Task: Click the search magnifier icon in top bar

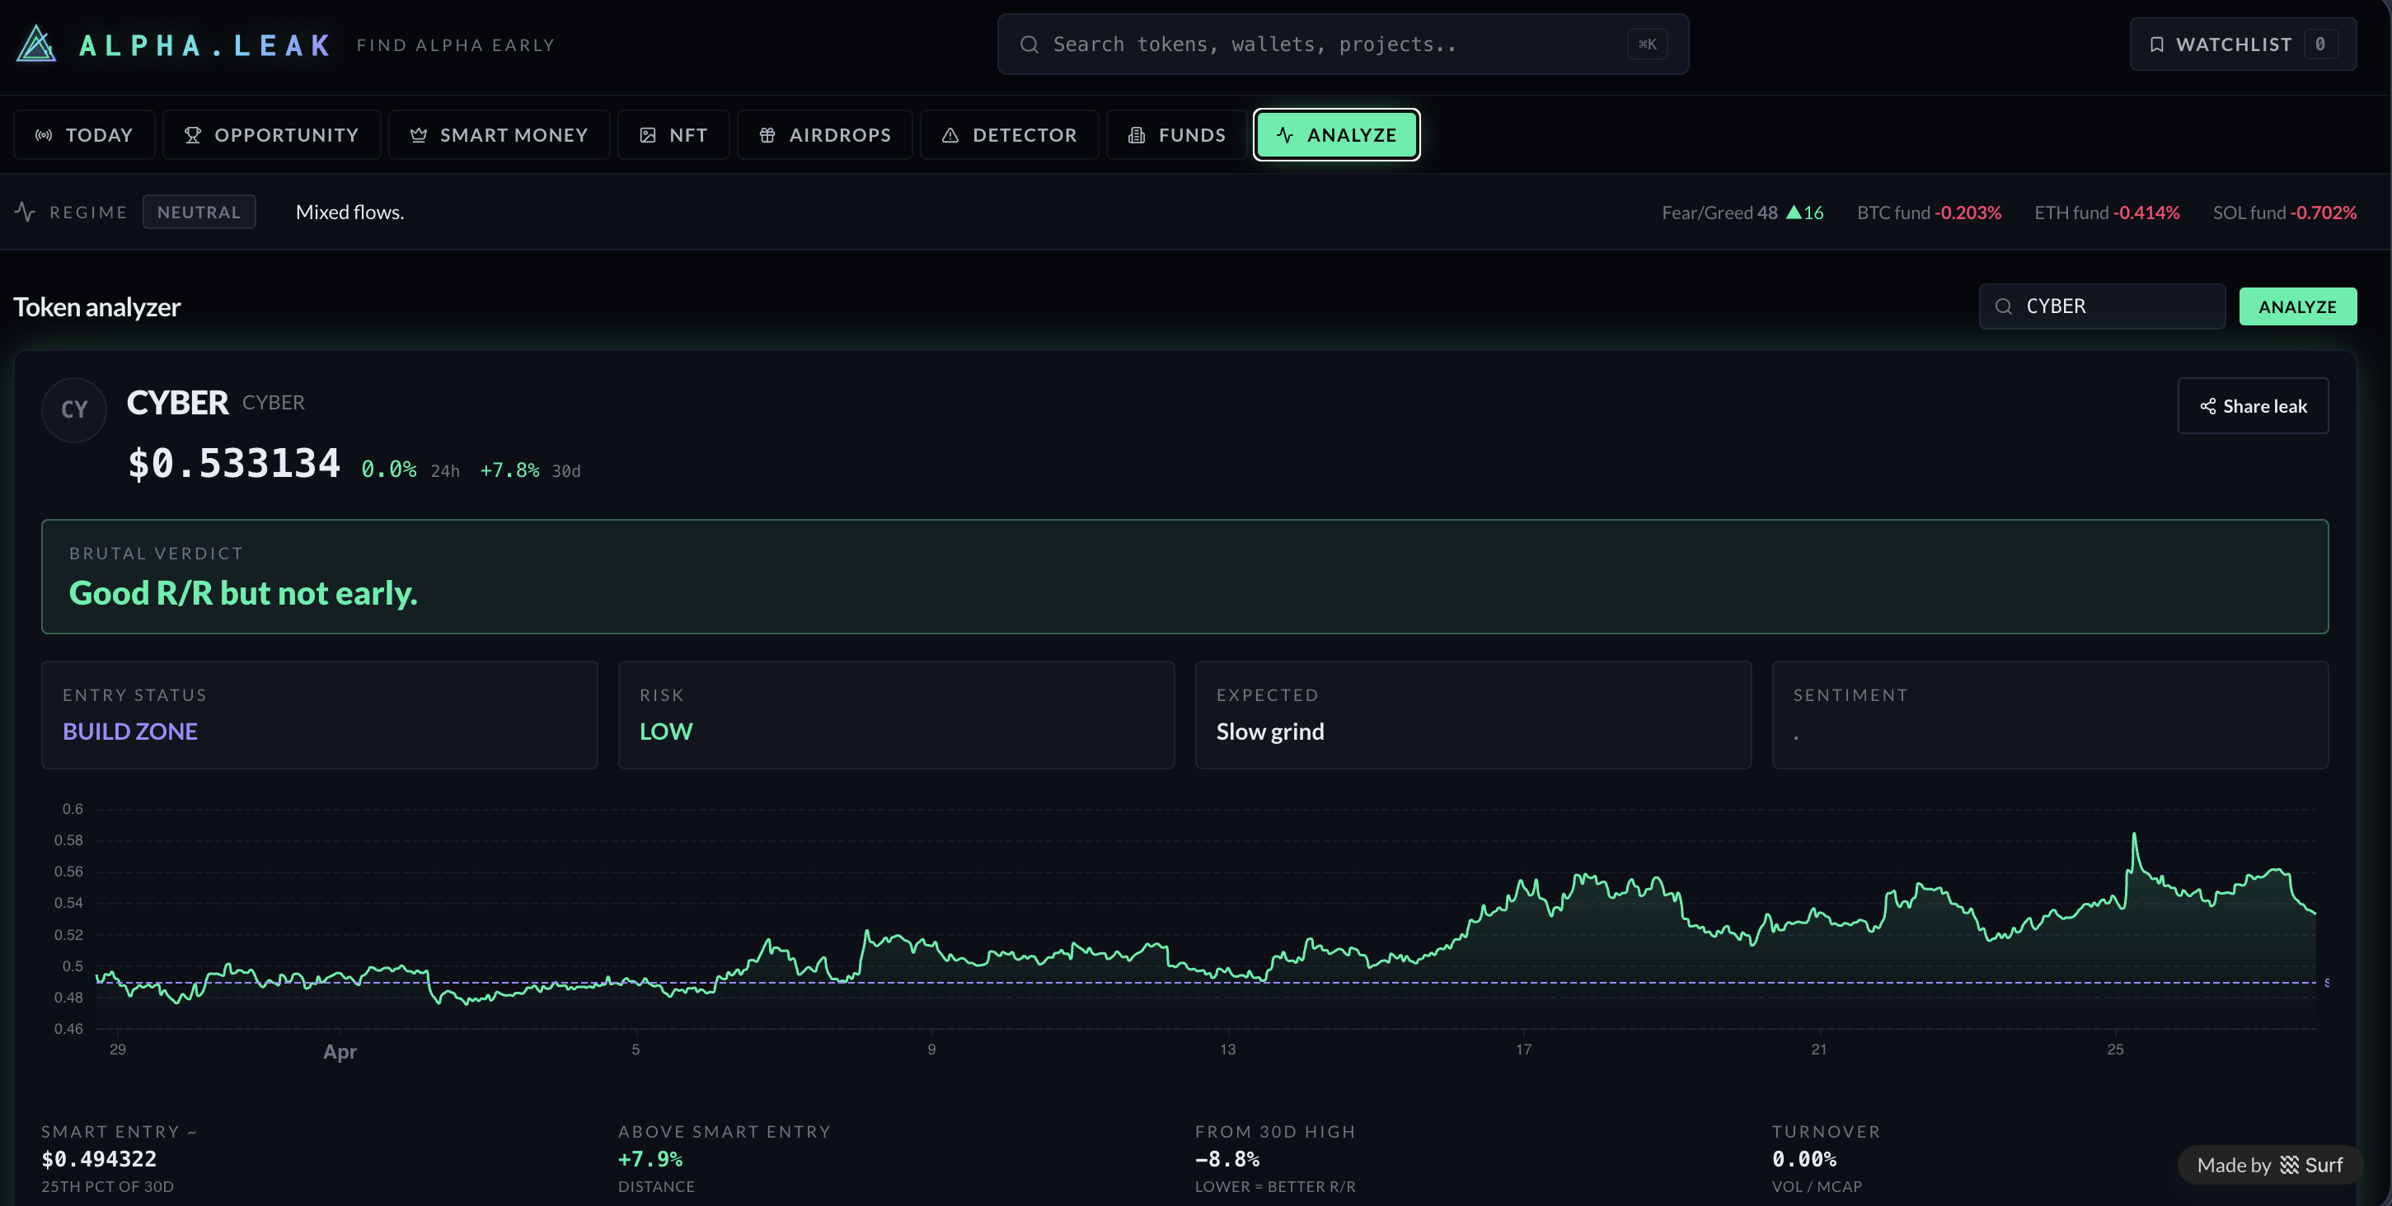Action: click(x=1029, y=44)
